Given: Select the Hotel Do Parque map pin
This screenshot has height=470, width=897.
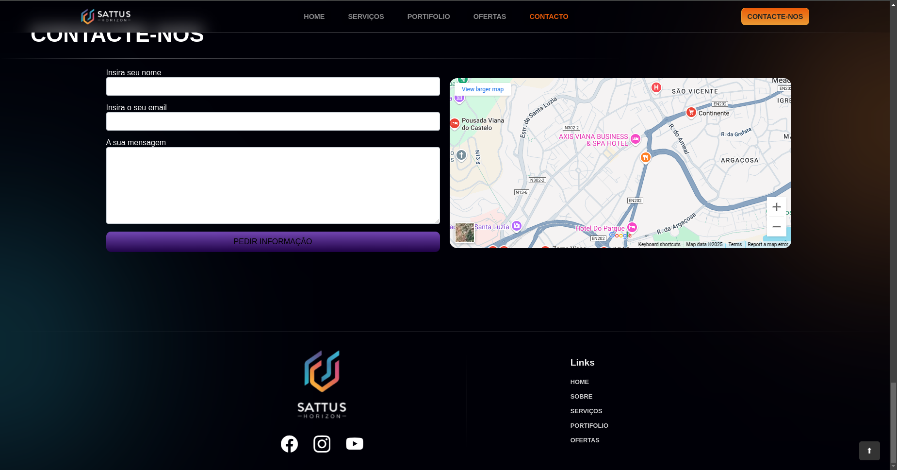Looking at the screenshot, I should coord(632,227).
